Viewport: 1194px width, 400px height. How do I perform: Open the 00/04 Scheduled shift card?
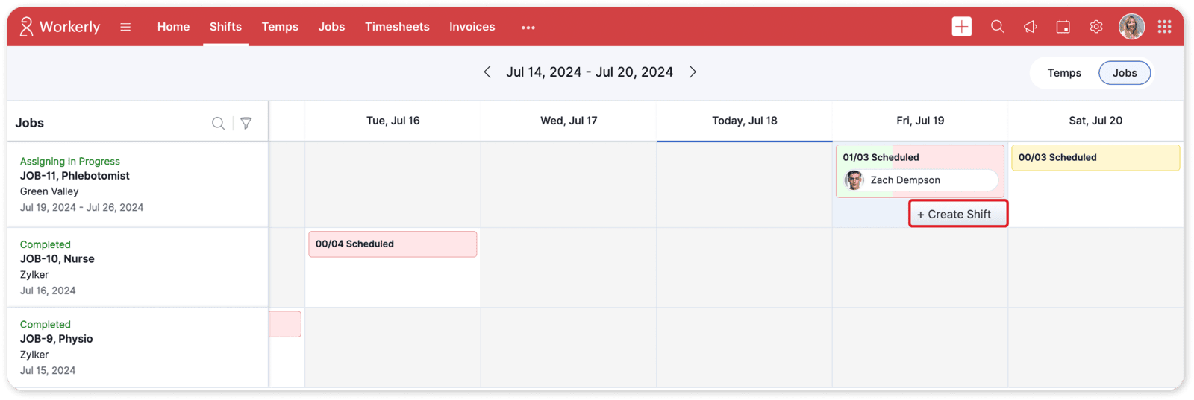pyautogui.click(x=393, y=244)
